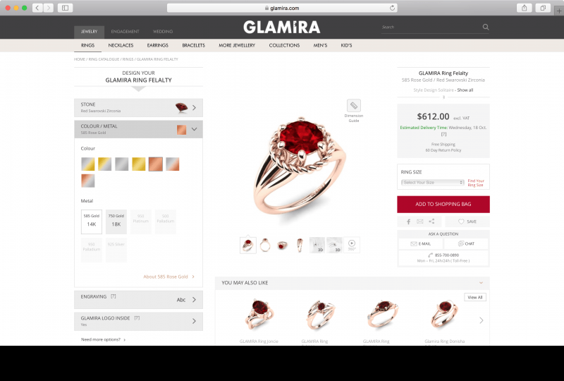Screen dimensions: 564x381
Task: Click the search magnifier icon
Action: point(486,27)
